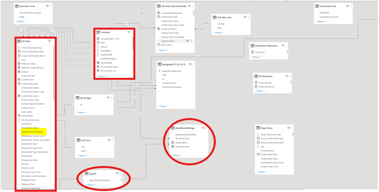Toggle visibility eye on Executive rank table
This screenshot has width=379, height=192.
(x=47, y=6)
